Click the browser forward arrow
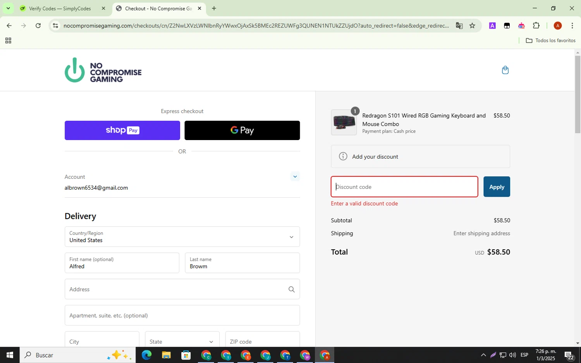This screenshot has height=363, width=581. [x=24, y=26]
